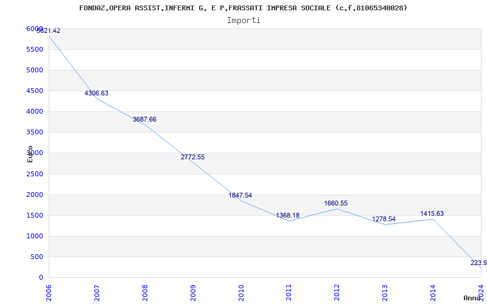Click the y-axis value 500
This screenshot has width=487, height=304.
(37, 257)
